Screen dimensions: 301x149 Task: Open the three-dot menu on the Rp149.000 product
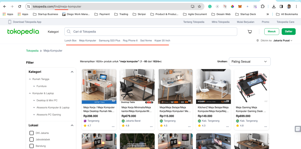click(228, 127)
